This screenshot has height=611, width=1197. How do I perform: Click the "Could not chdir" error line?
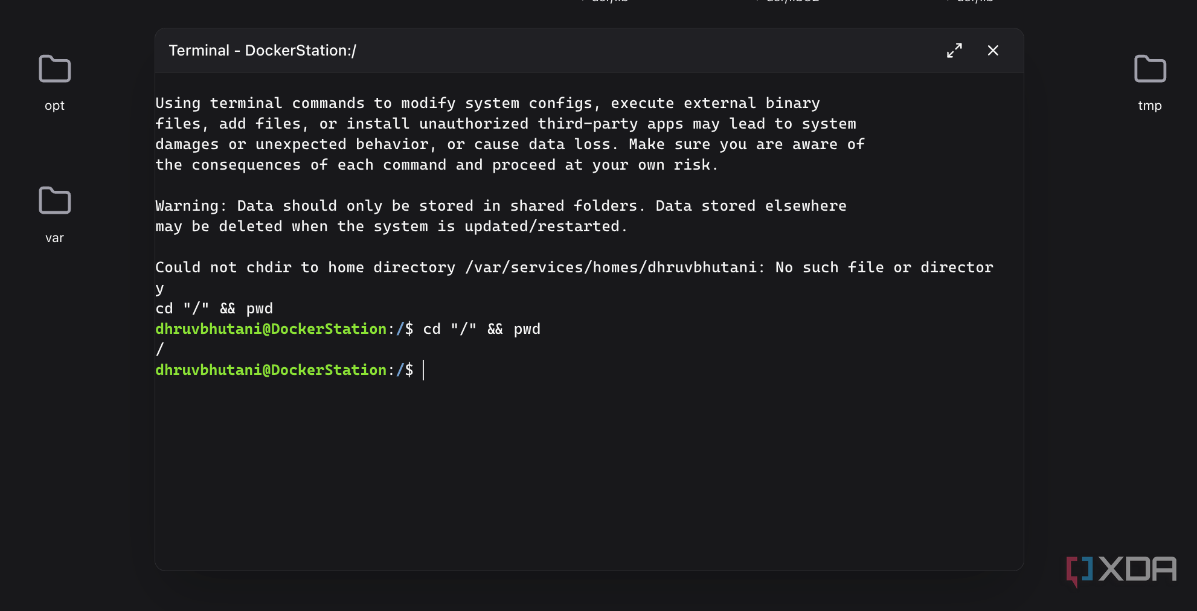574,267
